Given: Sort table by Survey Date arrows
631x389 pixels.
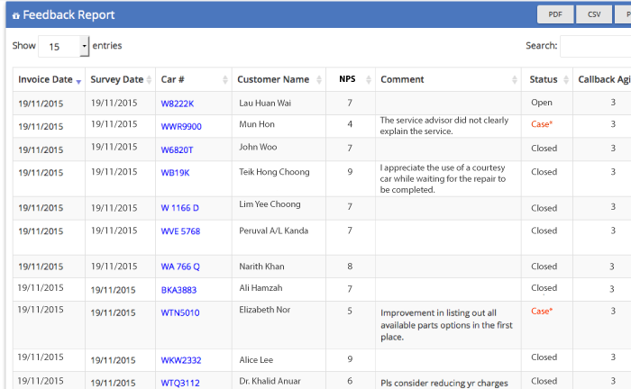Looking at the screenshot, I should coord(150,79).
